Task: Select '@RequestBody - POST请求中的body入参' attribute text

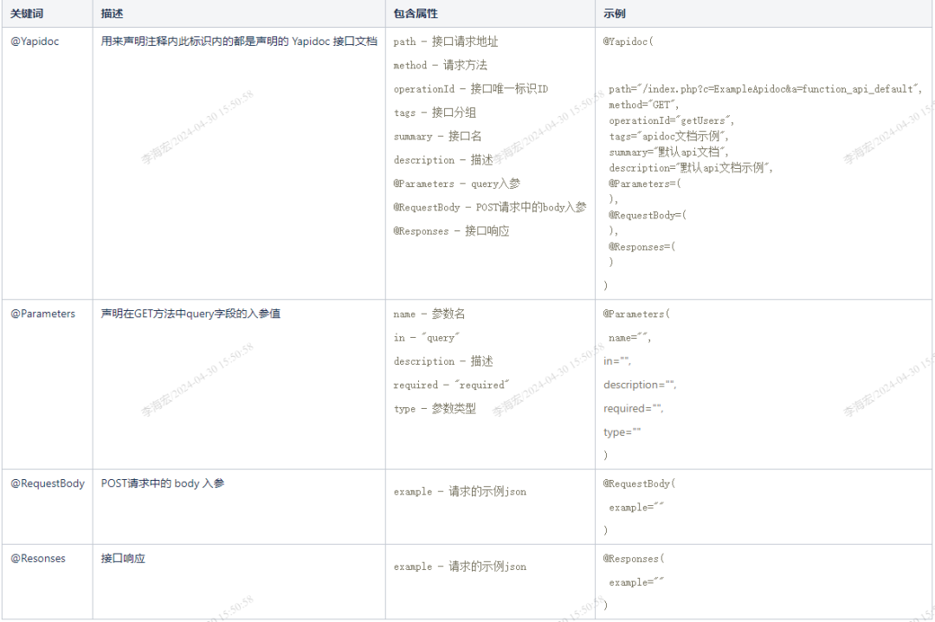Action: pos(490,207)
